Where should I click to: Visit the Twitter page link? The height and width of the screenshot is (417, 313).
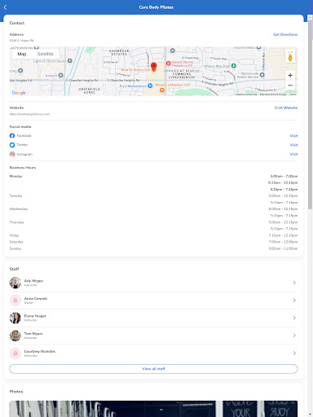[x=293, y=145]
